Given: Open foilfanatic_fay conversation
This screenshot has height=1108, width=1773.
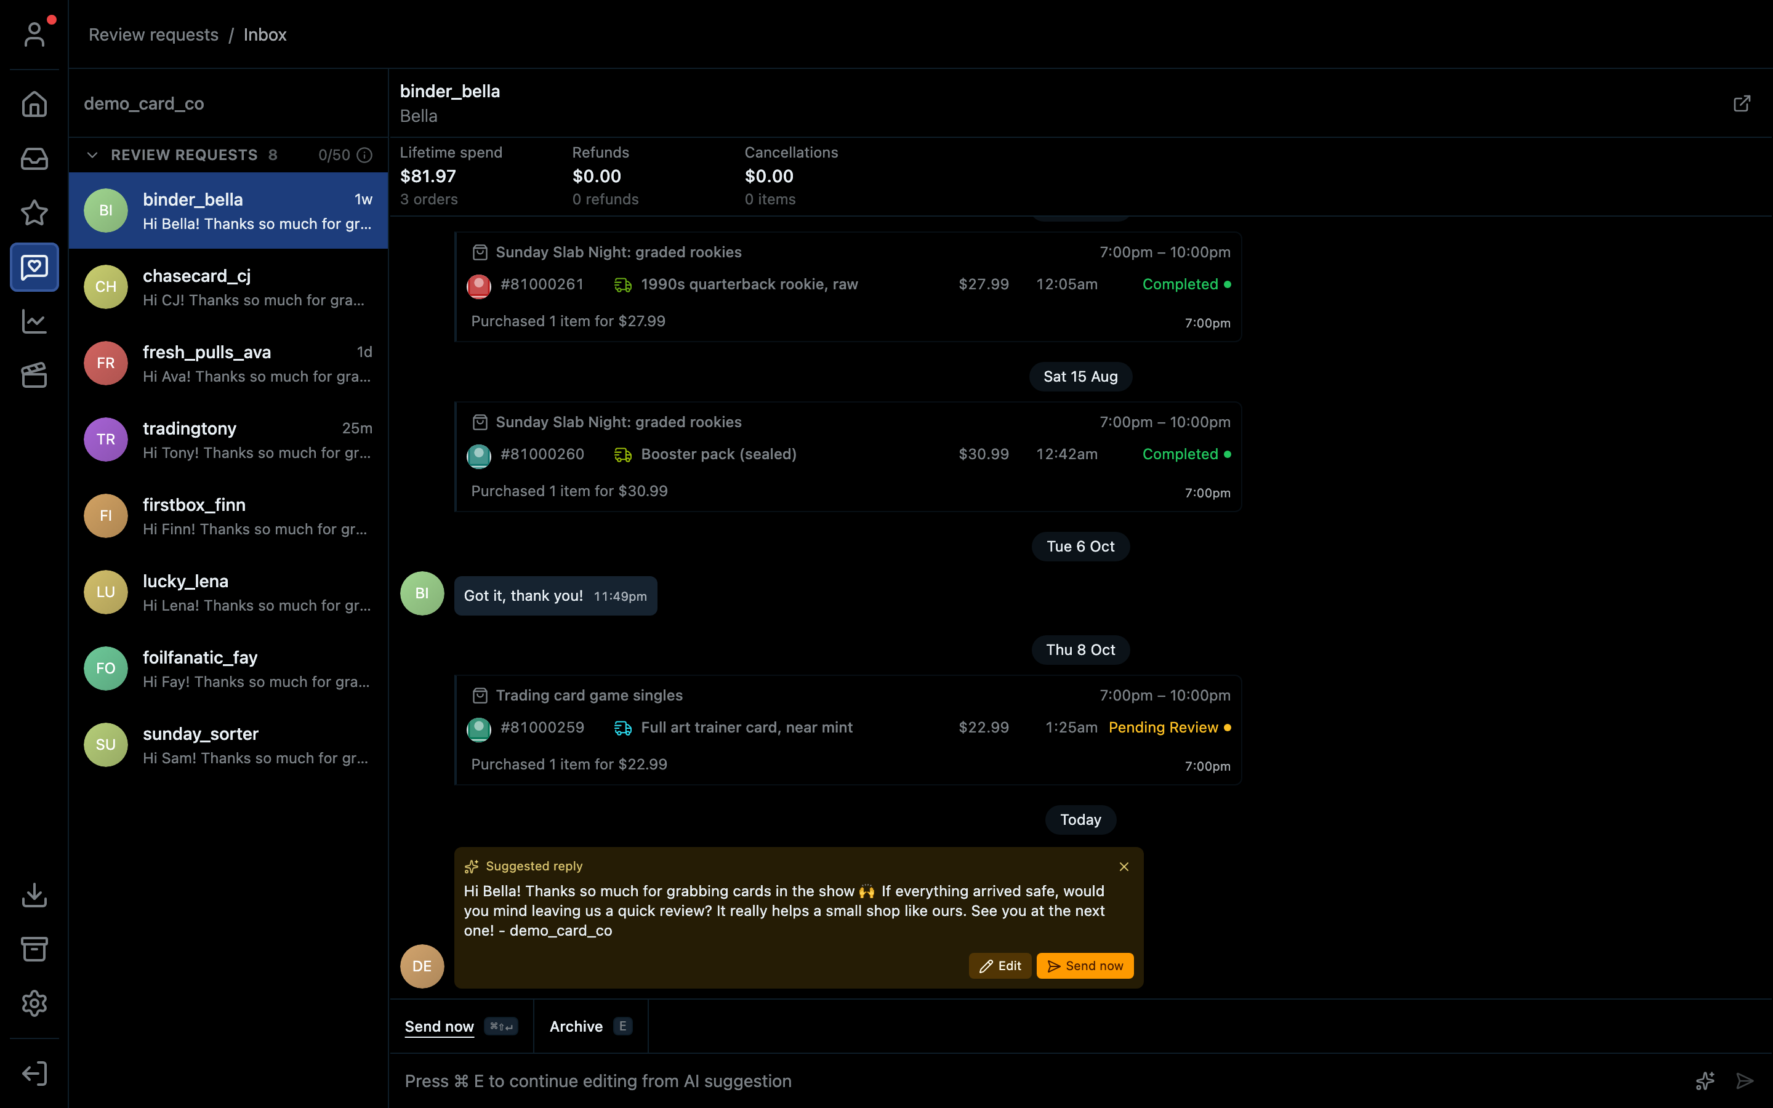Looking at the screenshot, I should pos(228,668).
